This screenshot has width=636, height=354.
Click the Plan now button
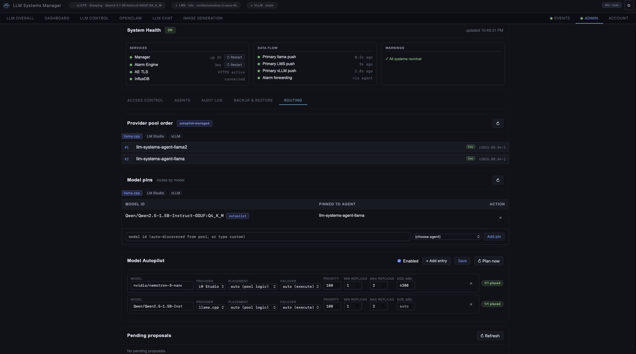(489, 261)
